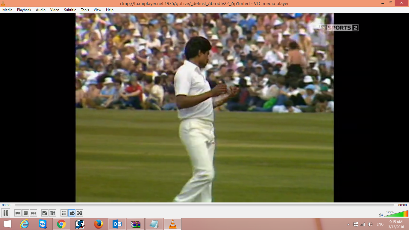The image size is (409, 230).
Task: Open WinRAR from the taskbar
Action: (x=136, y=224)
